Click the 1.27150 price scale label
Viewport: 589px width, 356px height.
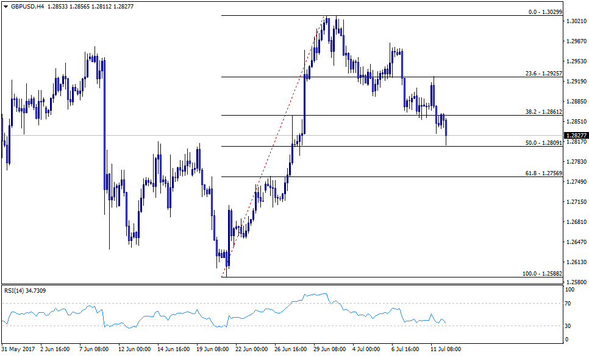tap(576, 201)
